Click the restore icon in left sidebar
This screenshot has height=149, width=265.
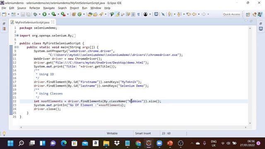(x=4, y=24)
